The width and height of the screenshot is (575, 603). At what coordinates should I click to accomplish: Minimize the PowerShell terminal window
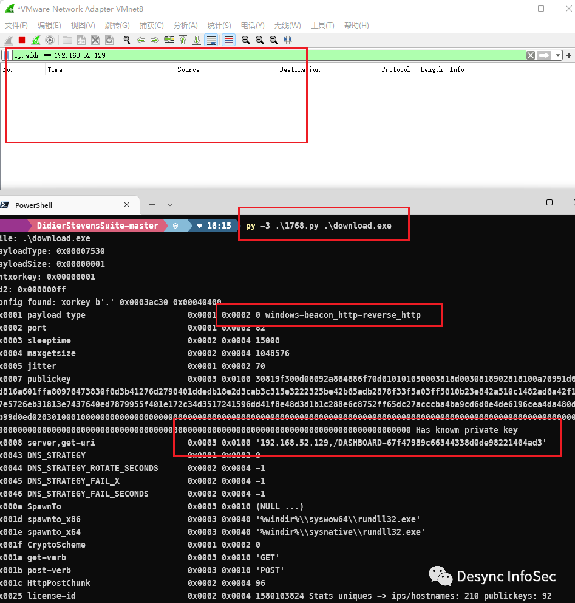[522, 202]
